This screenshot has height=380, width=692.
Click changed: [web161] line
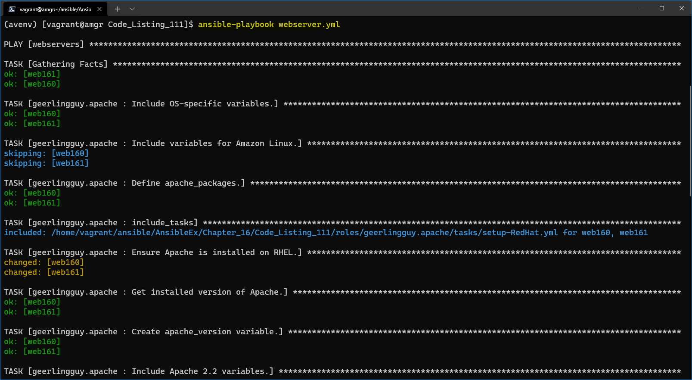(44, 272)
